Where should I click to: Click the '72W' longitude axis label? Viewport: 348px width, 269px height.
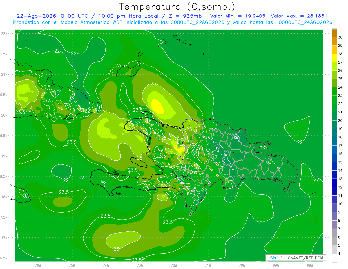coord(174,265)
